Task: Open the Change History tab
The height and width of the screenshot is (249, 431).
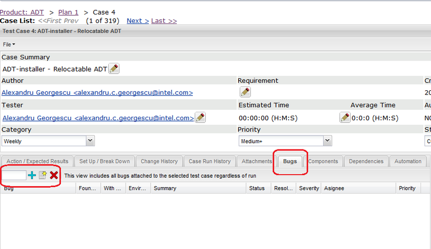Action: click(x=159, y=161)
